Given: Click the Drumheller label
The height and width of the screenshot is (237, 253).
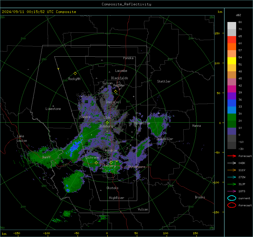Looking at the screenshot, I should coord(165,139).
